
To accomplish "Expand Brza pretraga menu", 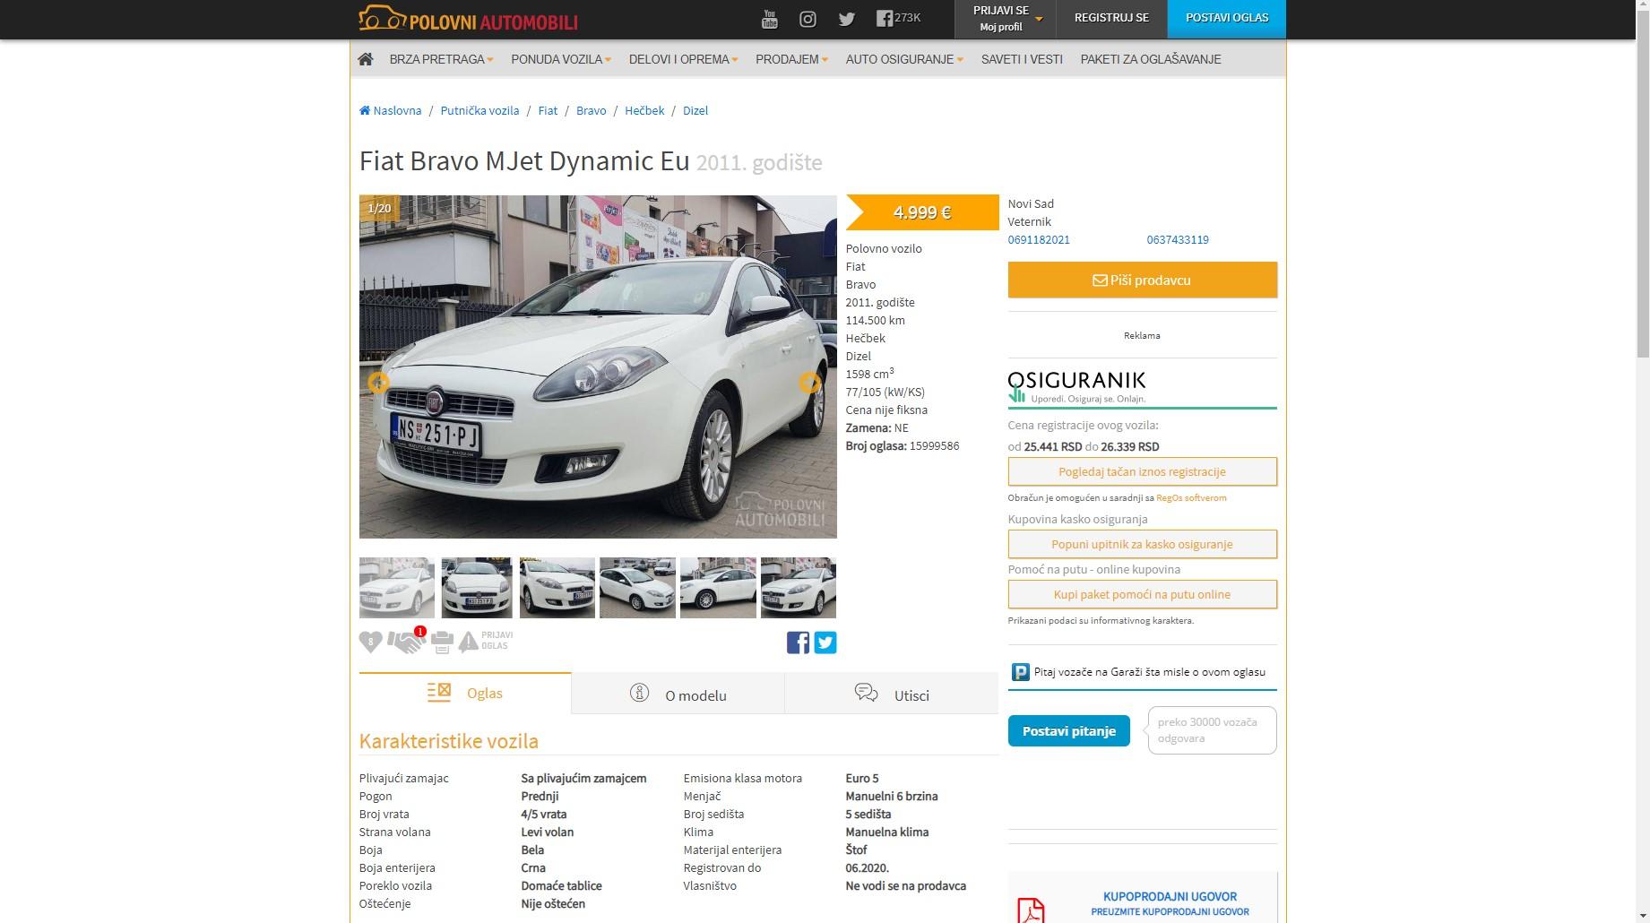I will coord(441,59).
